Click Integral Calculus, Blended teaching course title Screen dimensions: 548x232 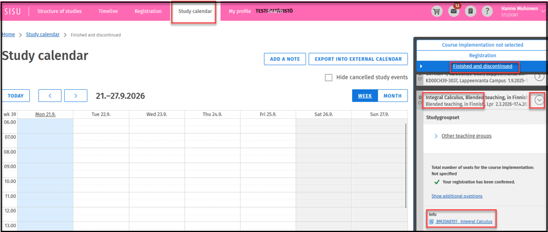point(477,97)
